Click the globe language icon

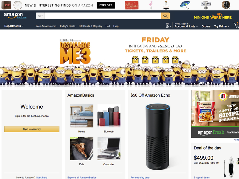[167, 27]
